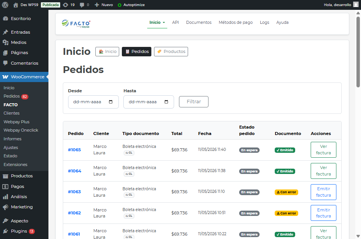This screenshot has height=239, width=361.
Task: Open the Des WP59 site home icon
Action: click(x=16, y=5)
